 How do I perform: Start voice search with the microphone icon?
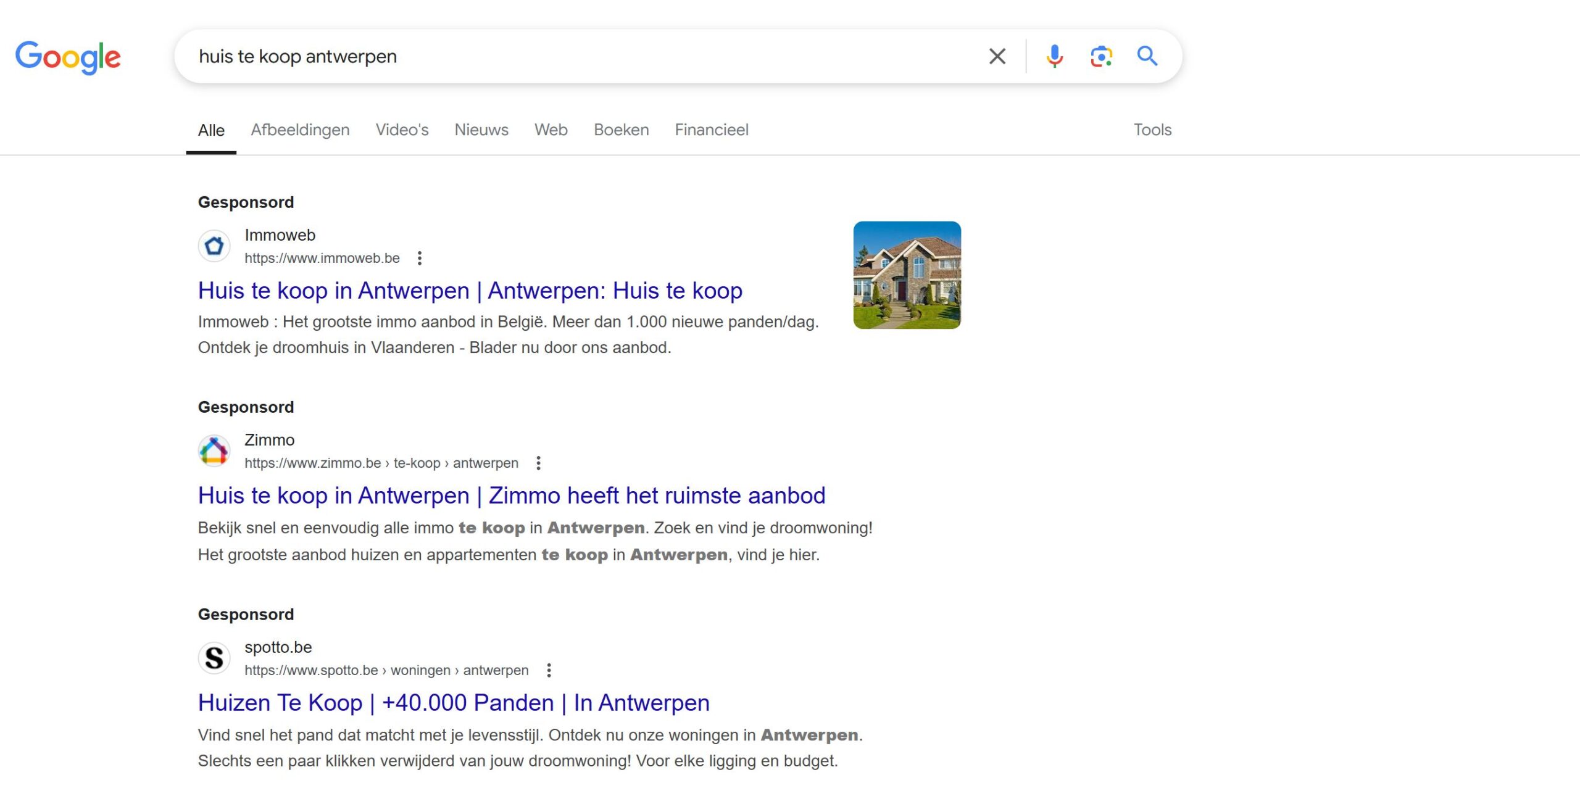pos(1055,56)
